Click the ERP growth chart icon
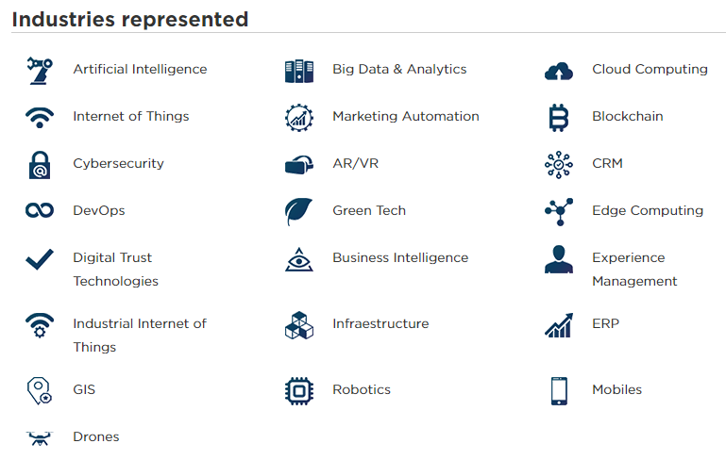Viewport: 726px width, 460px height. [x=559, y=325]
